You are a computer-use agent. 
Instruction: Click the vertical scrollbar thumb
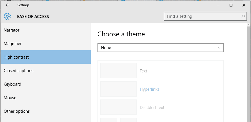pyautogui.click(x=249, y=73)
